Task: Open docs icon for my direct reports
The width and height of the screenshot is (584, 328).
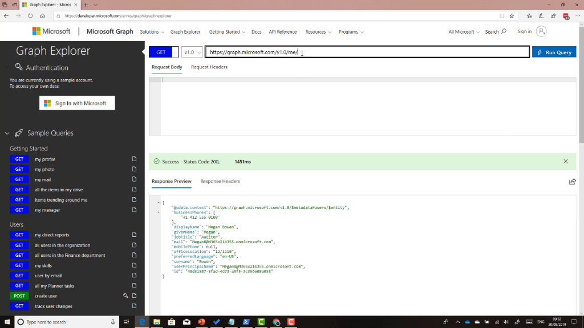Action: tap(134, 235)
